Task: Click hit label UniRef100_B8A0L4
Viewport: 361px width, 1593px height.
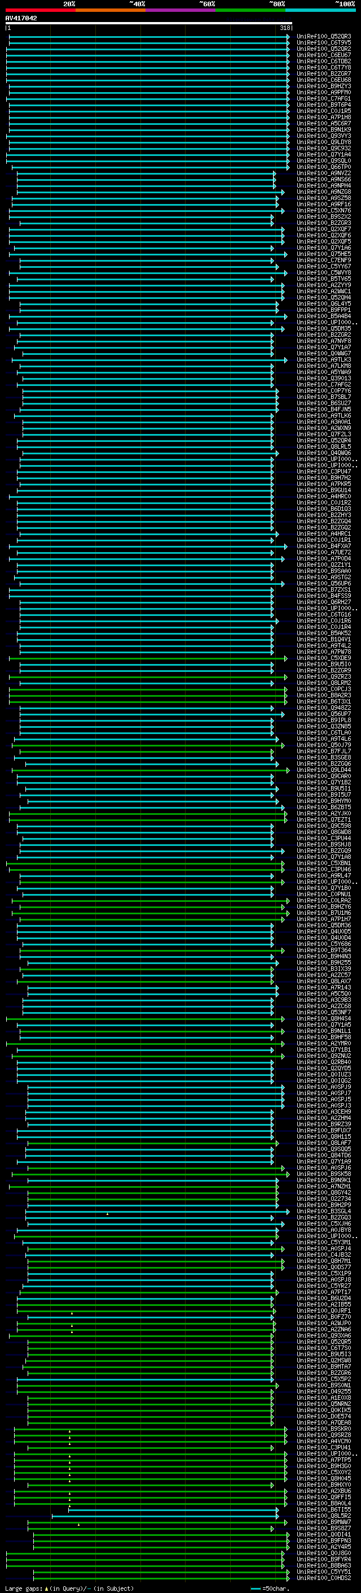Action: 324,1503
